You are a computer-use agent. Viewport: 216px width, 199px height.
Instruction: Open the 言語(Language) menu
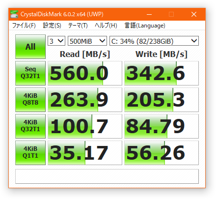(x=145, y=26)
